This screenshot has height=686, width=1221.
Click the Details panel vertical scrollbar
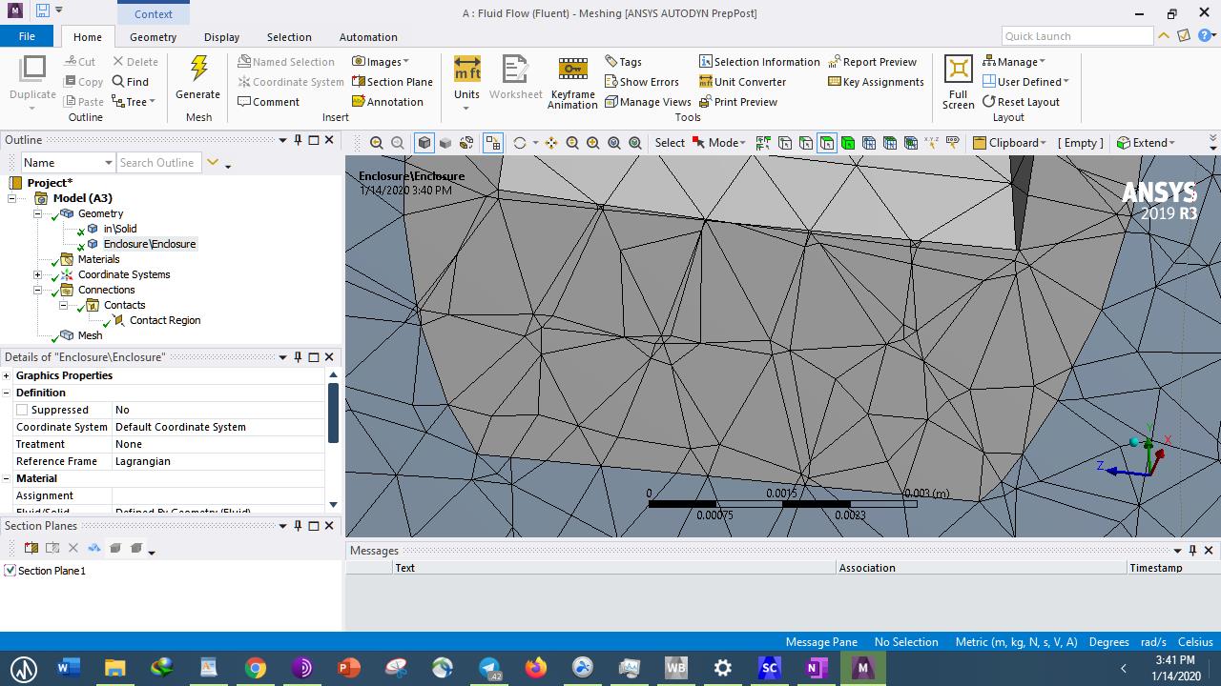click(x=333, y=414)
